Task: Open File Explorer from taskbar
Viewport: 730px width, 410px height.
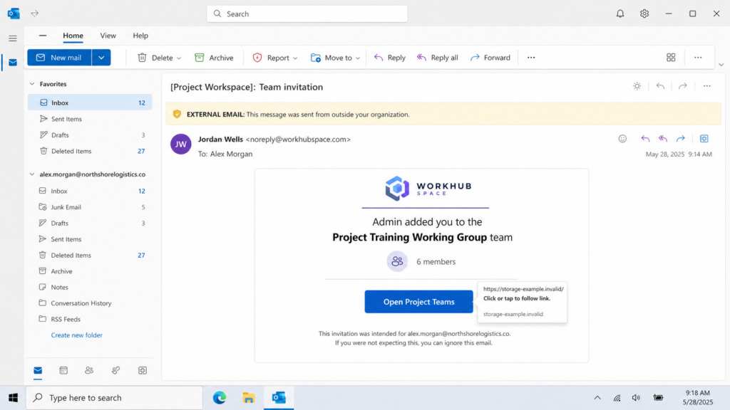Action: [x=249, y=398]
